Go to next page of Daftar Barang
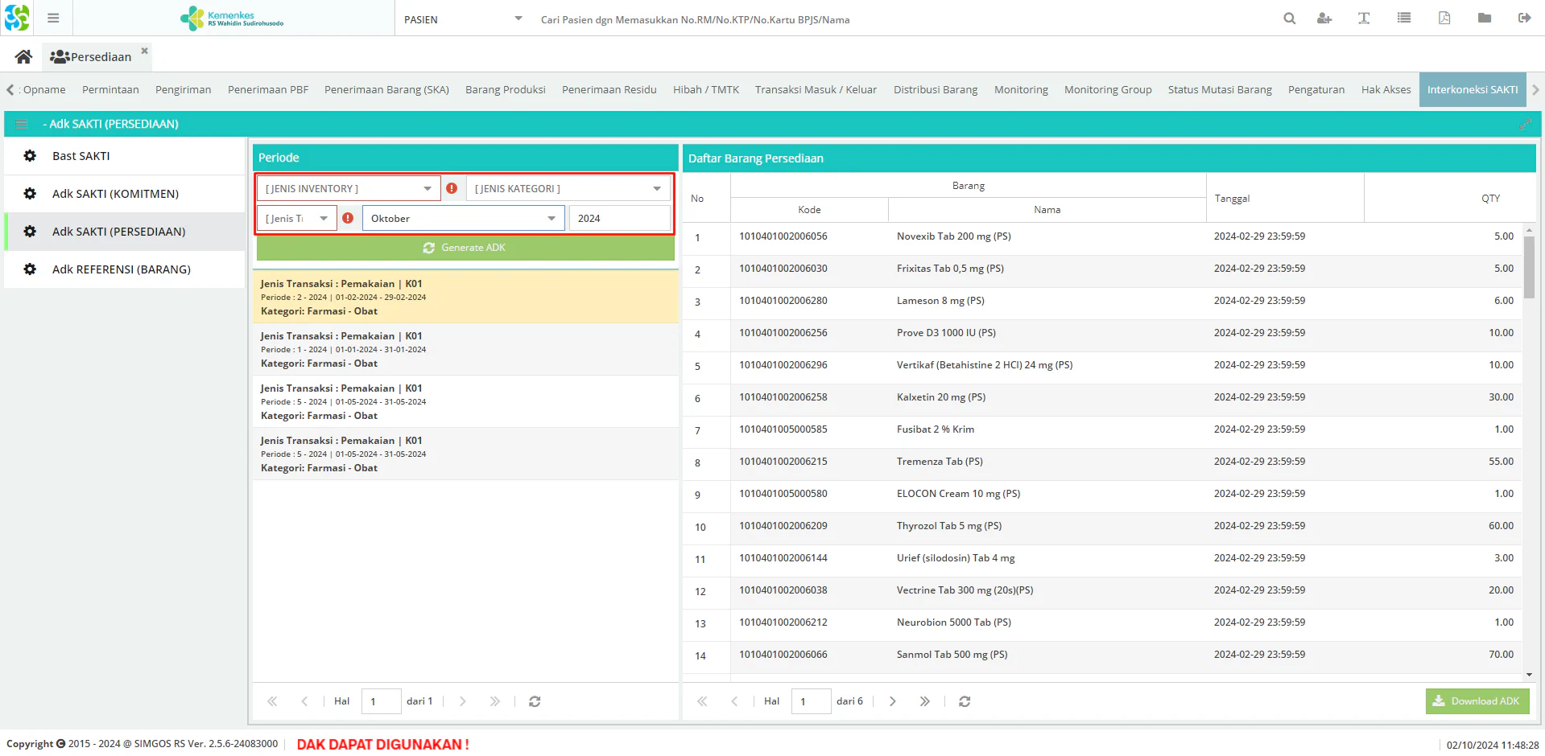This screenshot has height=756, width=1545. [892, 701]
